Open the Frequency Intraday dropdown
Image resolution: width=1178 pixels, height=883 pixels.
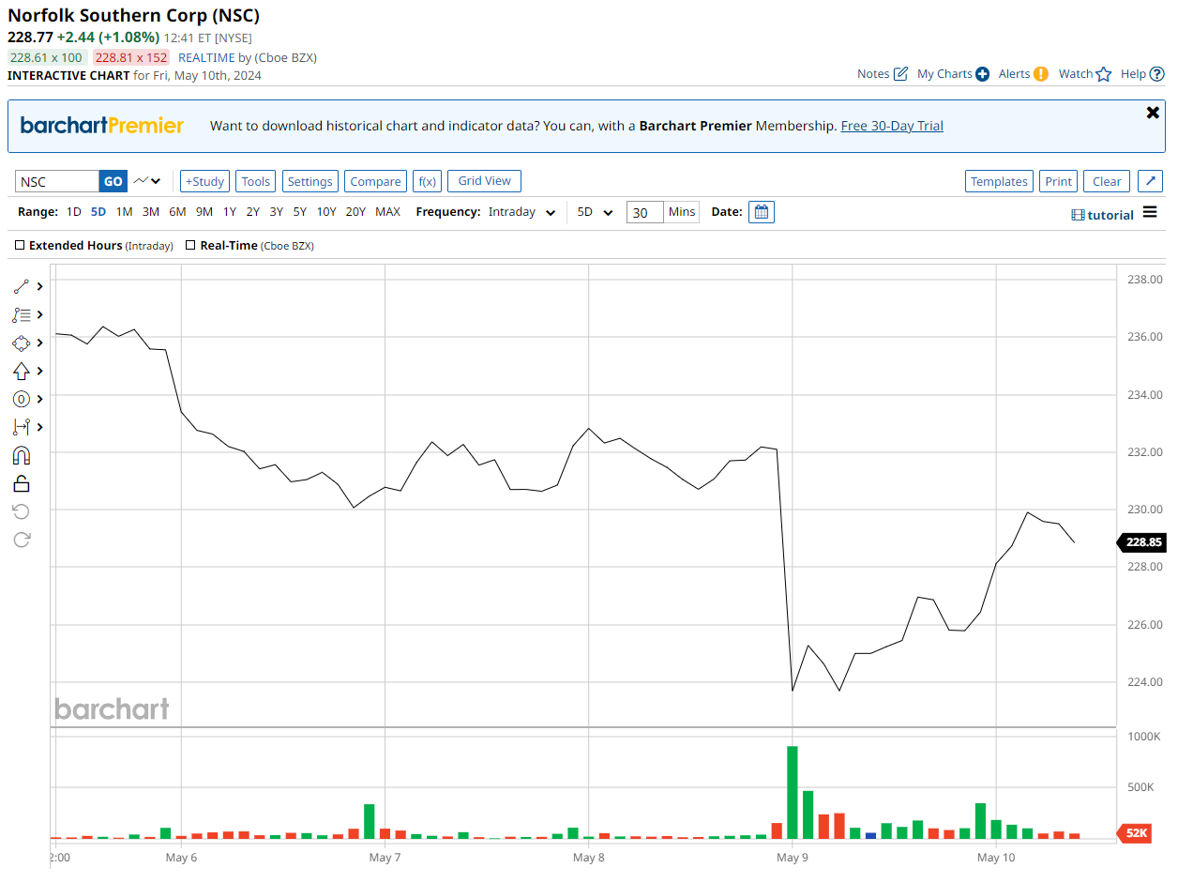tap(522, 212)
